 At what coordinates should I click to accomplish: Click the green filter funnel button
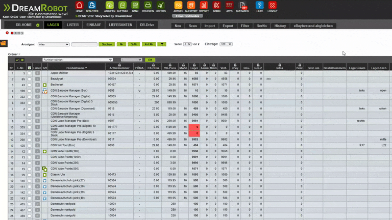(x=162, y=44)
